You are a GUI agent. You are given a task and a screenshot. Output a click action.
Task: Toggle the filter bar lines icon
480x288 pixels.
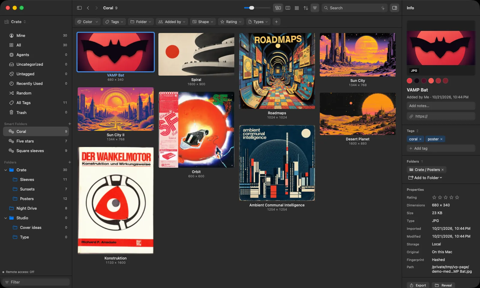click(x=315, y=8)
